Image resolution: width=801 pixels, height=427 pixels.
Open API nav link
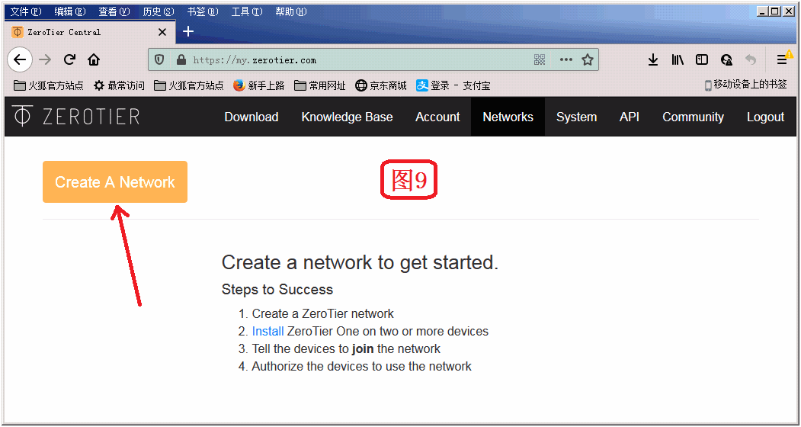click(630, 117)
